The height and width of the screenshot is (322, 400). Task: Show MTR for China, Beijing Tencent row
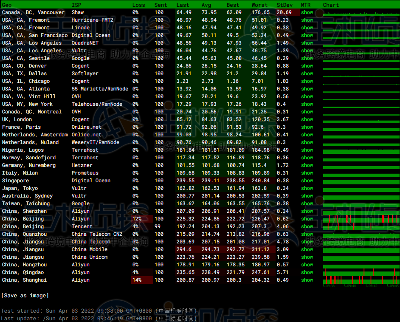[x=307, y=226]
